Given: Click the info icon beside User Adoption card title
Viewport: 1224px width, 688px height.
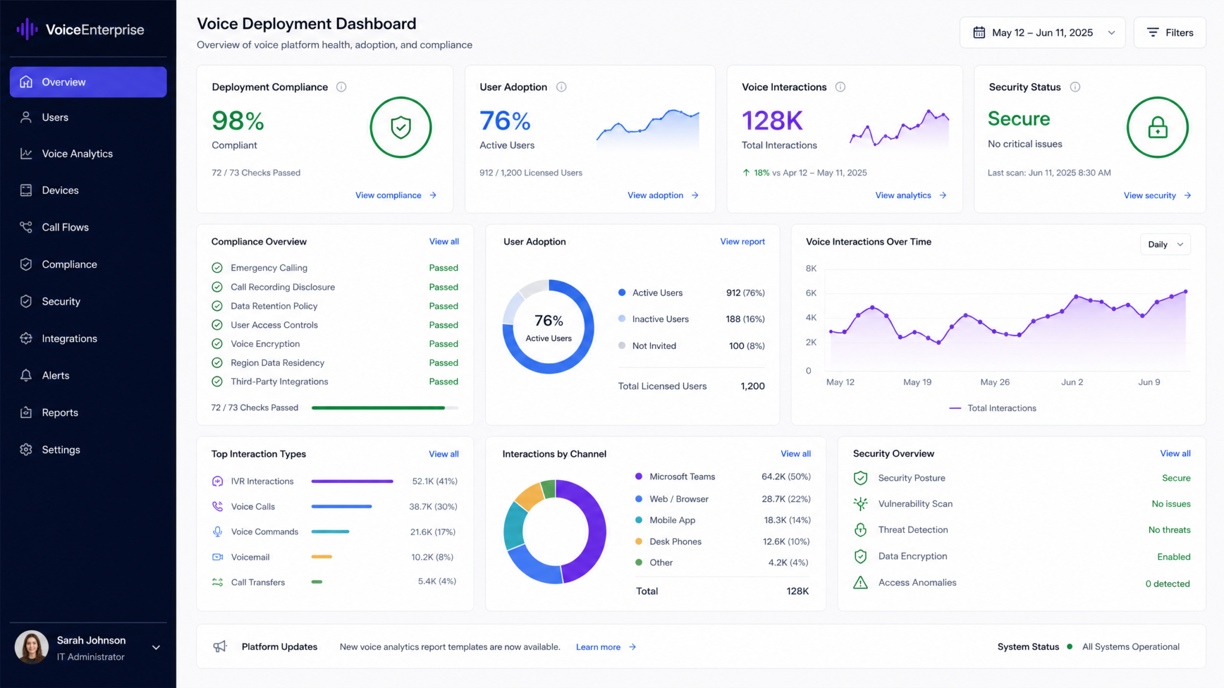Looking at the screenshot, I should pyautogui.click(x=561, y=87).
